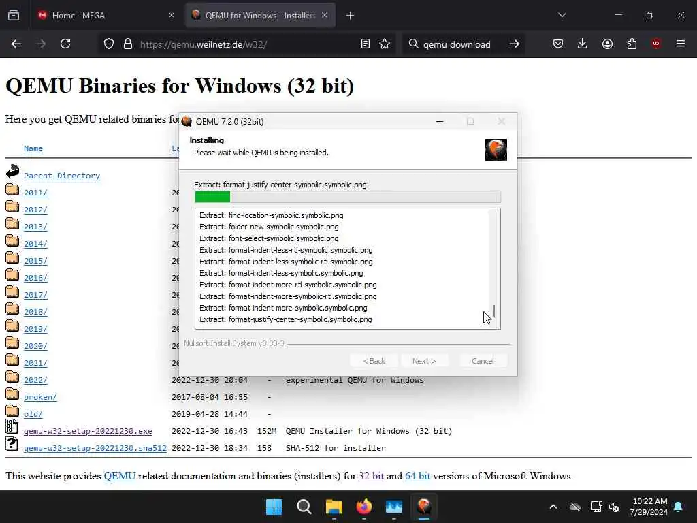Click the folder icon beside 2011/
Image resolution: width=697 pixels, height=523 pixels.
12,190
